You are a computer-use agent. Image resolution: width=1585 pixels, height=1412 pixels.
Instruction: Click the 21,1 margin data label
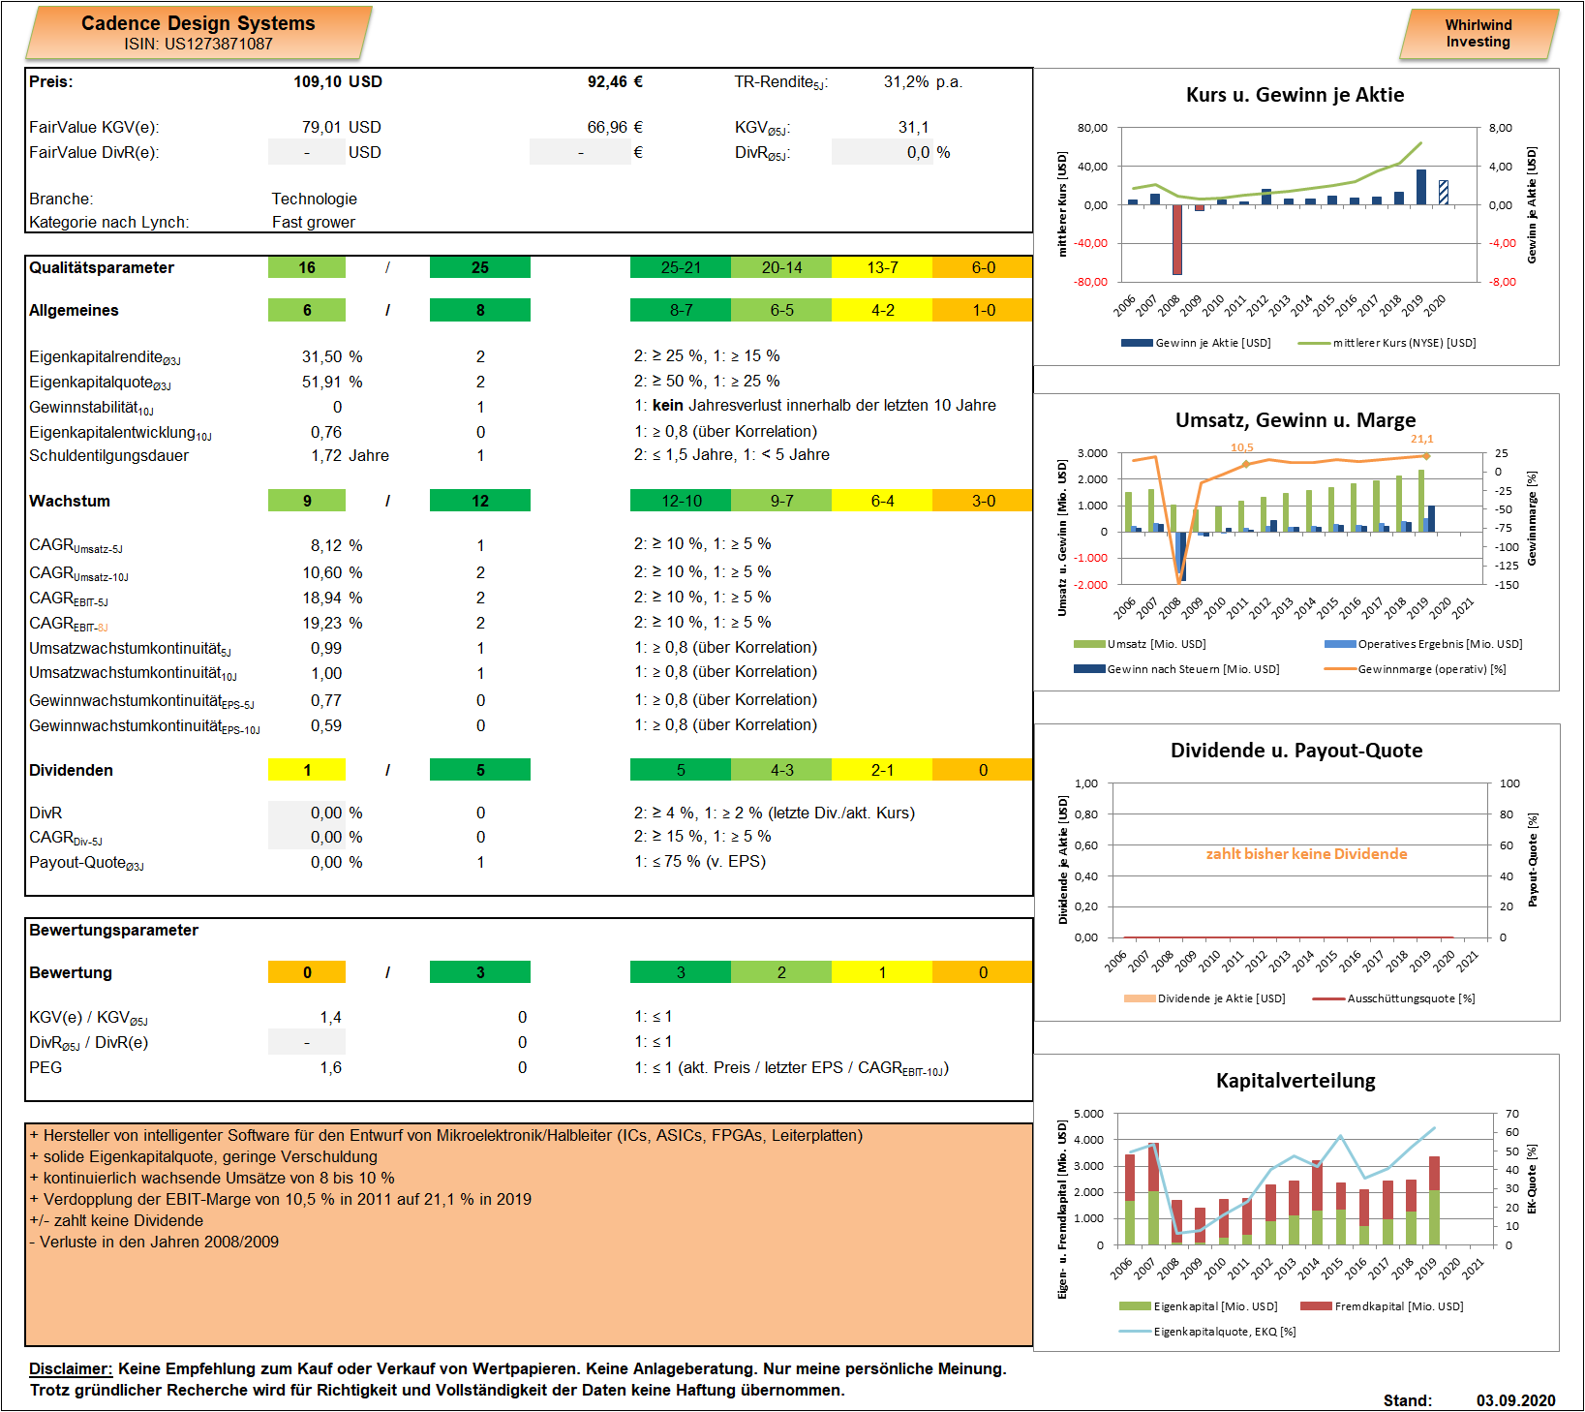[1421, 439]
